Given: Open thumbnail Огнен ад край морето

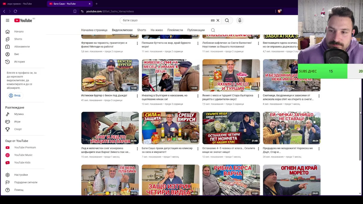Looking at the screenshot, I should [x=292, y=180].
